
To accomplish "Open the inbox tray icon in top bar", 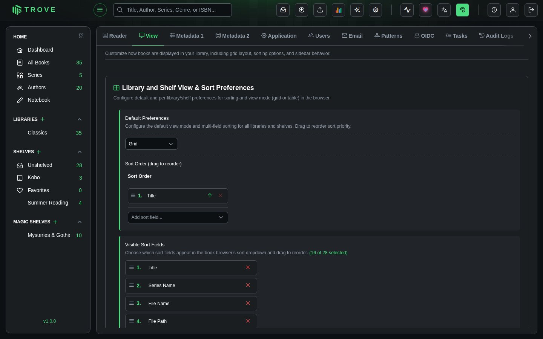I will [283, 10].
